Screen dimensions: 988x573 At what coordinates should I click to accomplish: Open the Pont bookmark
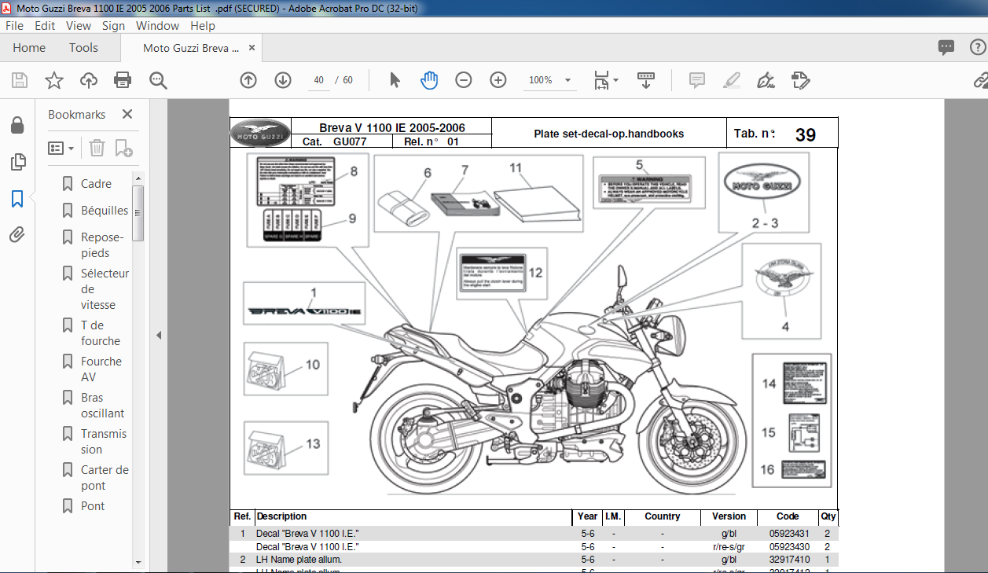point(93,506)
